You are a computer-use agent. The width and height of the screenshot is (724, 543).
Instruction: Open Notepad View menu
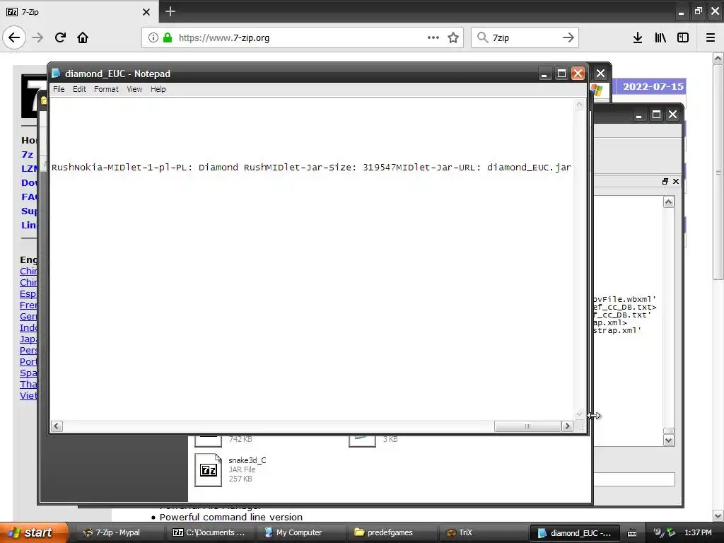pos(134,89)
